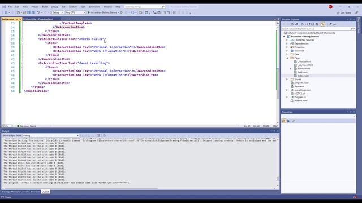
Task: Switch to the Error List tab
Action: pyautogui.click(x=35, y=192)
